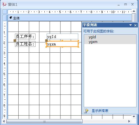This screenshot has width=139, height=125.
Task: Click the vertical scrollbar up arrow
Action: pos(134,11)
